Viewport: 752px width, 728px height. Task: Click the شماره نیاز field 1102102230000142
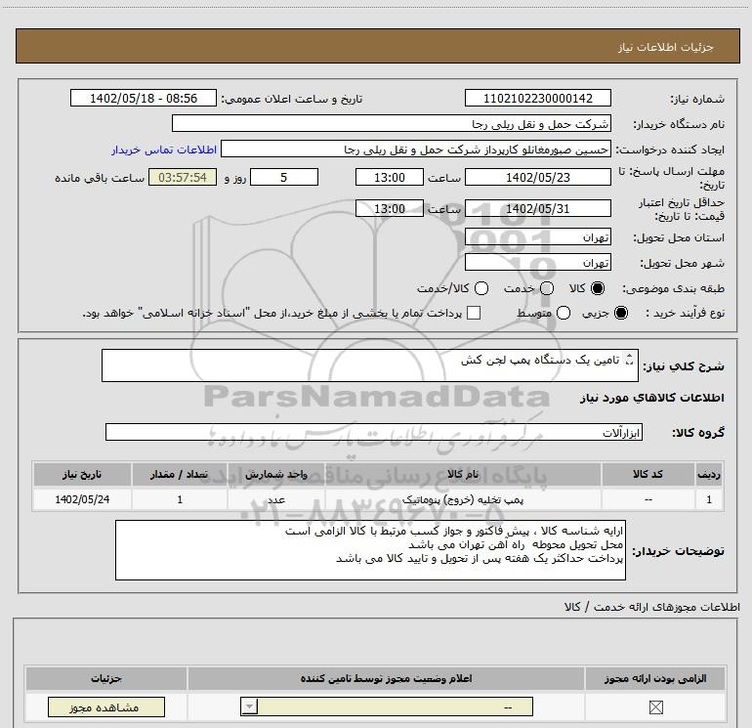pyautogui.click(x=537, y=98)
